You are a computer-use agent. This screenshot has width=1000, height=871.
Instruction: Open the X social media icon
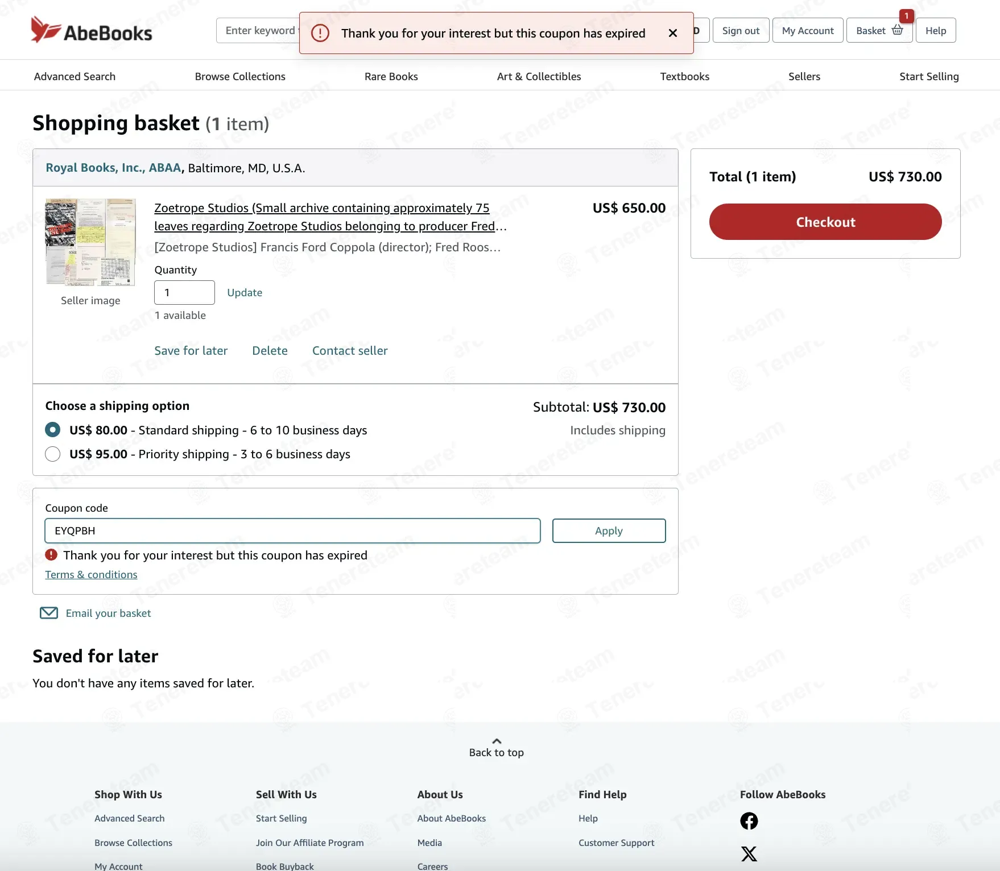pos(749,853)
